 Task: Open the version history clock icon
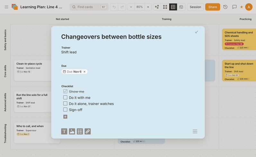click(x=225, y=7)
